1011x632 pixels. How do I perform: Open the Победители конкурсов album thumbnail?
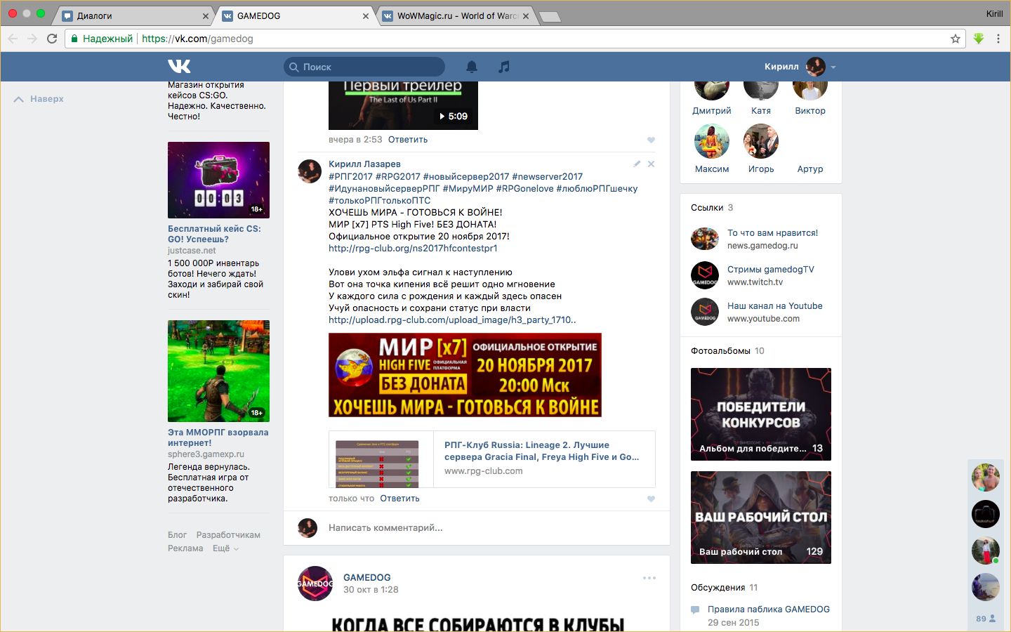pyautogui.click(x=760, y=414)
